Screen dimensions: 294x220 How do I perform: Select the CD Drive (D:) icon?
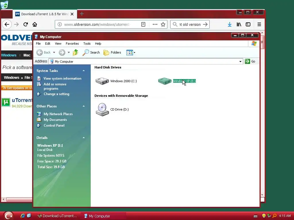[102, 110]
